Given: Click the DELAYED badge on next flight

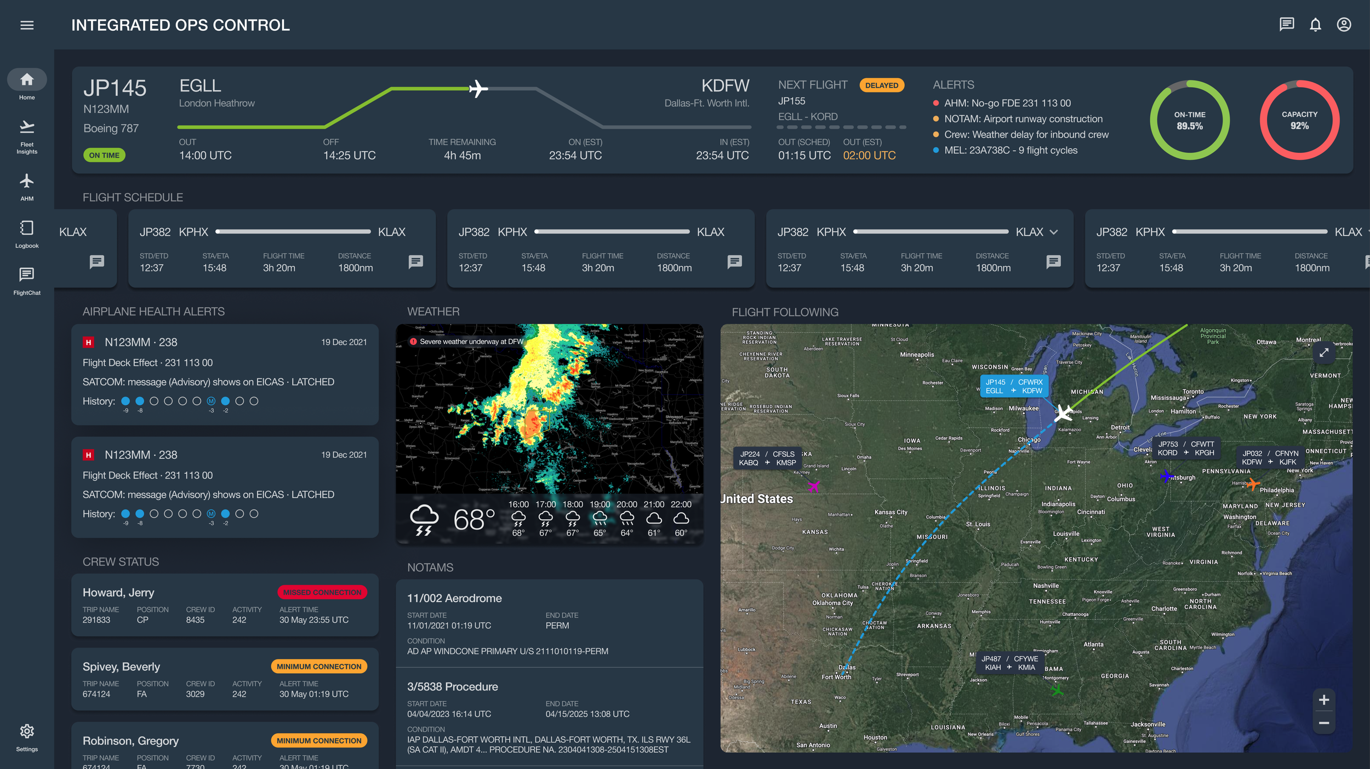Looking at the screenshot, I should (x=881, y=85).
